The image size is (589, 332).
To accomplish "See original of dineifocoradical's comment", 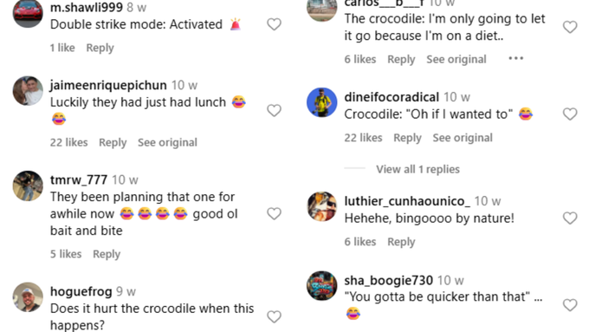I will click(463, 138).
